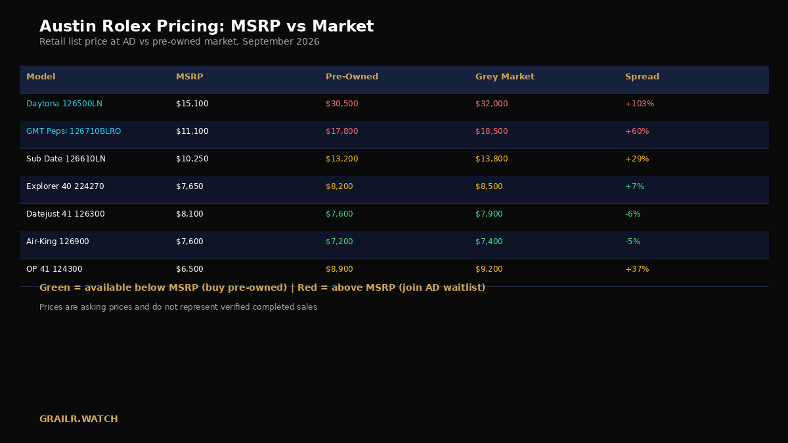Image resolution: width=788 pixels, height=443 pixels.
Task: Click OP 41 pre-owned price $8,900
Action: (x=339, y=269)
